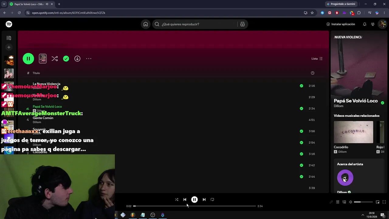Click the album cover preview thumbnail

tap(43, 59)
